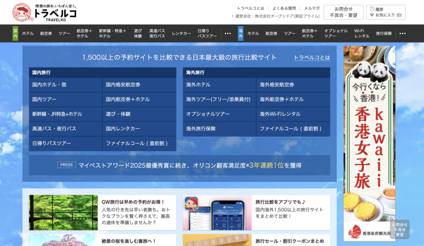Open favorites (お気に入り) heart icon
424x246 pixels.
tap(372, 15)
